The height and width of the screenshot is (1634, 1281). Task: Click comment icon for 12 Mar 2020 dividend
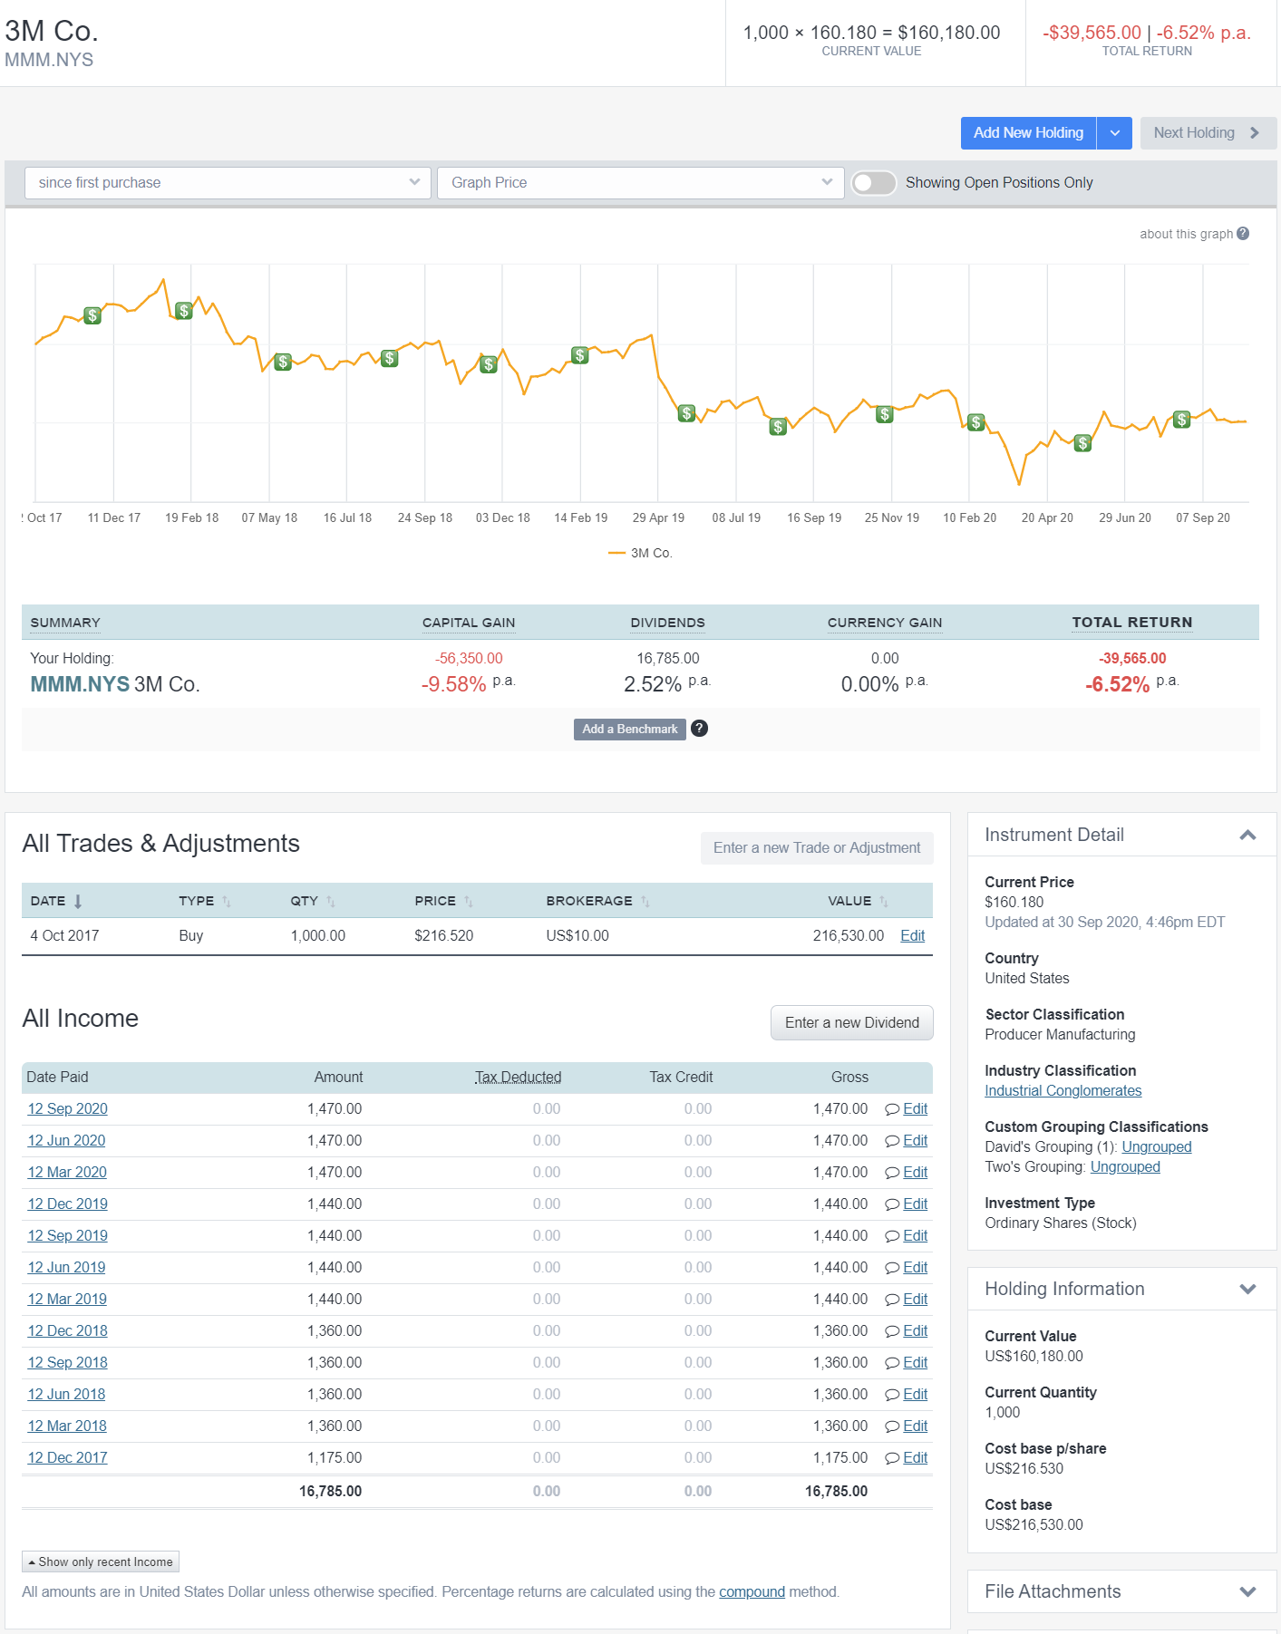(892, 1173)
